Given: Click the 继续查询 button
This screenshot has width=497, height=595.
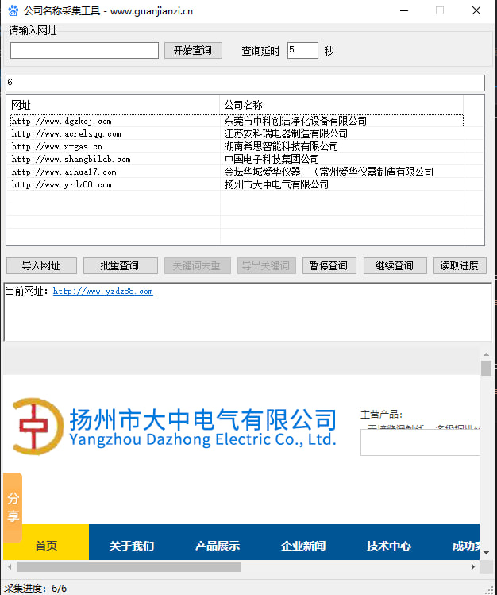Looking at the screenshot, I should tap(395, 265).
